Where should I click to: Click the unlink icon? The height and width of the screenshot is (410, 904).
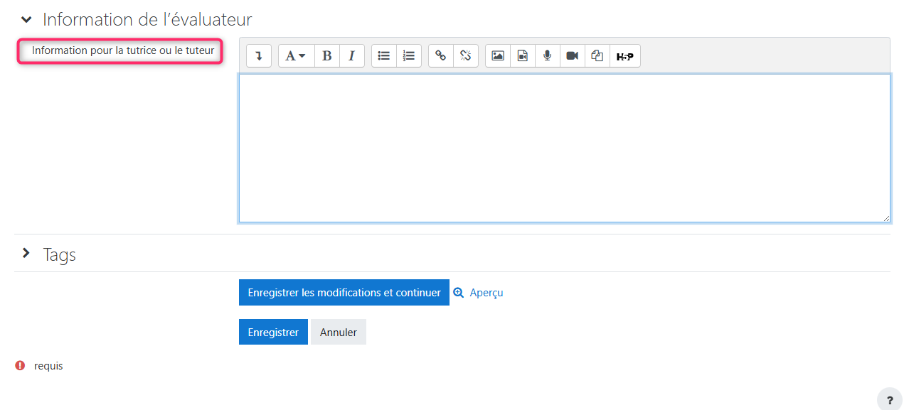[x=466, y=56]
